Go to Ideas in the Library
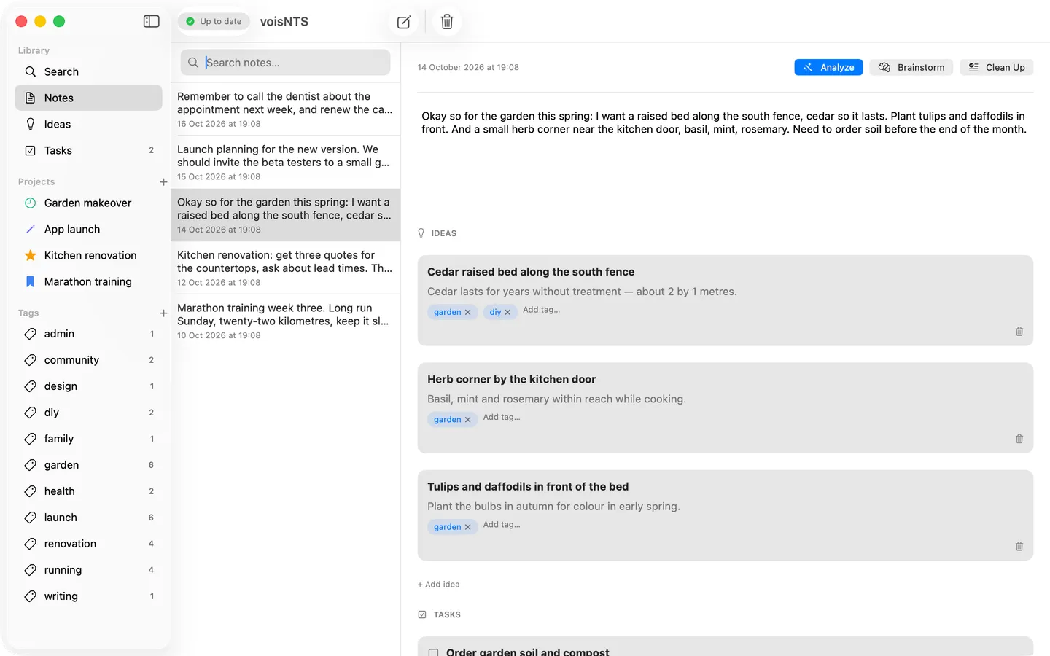 click(88, 124)
